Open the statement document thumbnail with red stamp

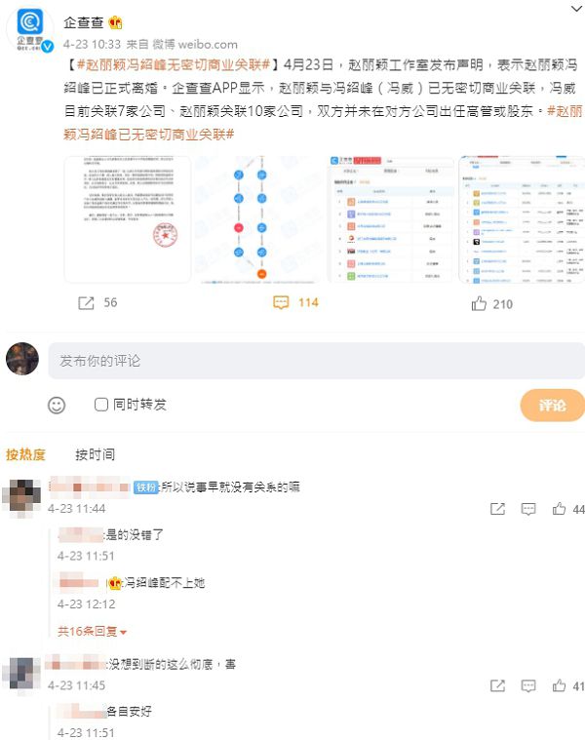pos(128,219)
